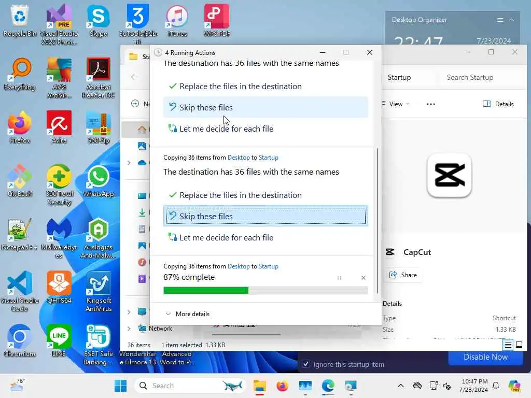Image resolution: width=531 pixels, height=398 pixels.
Task: Open the 360 Zip desktop icon
Action: click(98, 127)
